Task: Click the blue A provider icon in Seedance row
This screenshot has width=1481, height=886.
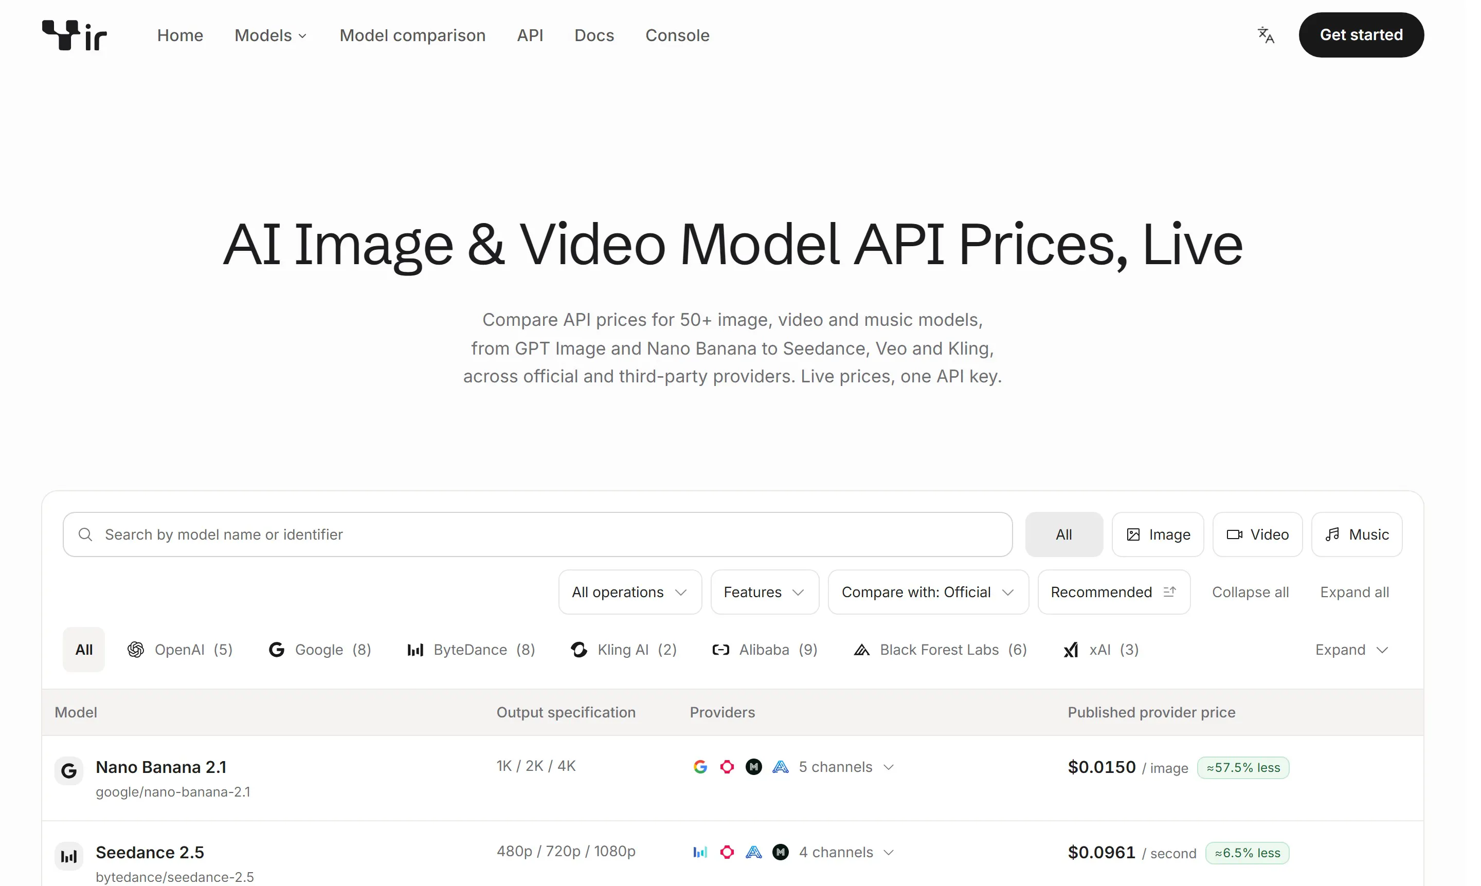Action: (x=754, y=852)
